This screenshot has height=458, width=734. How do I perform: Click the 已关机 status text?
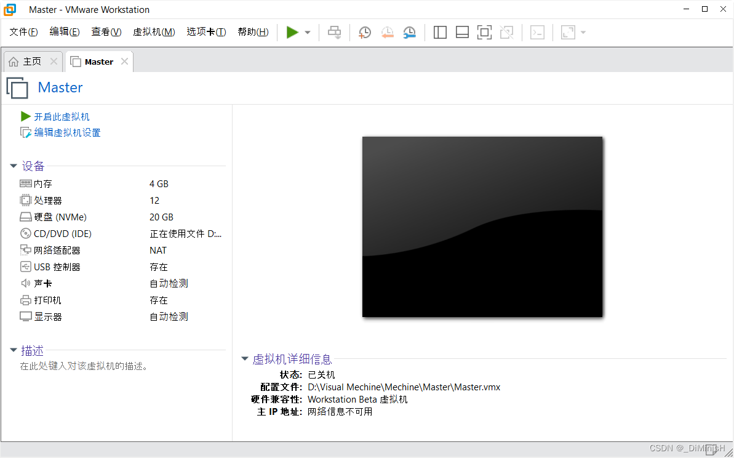coord(322,375)
